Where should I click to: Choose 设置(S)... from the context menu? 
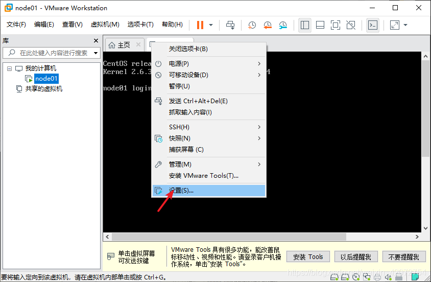pyautogui.click(x=209, y=191)
